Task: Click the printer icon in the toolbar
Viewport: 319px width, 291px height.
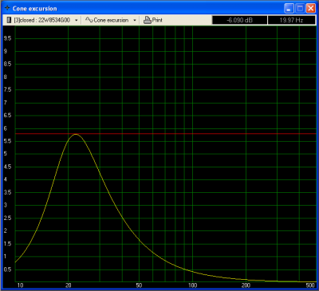Action: pos(147,20)
